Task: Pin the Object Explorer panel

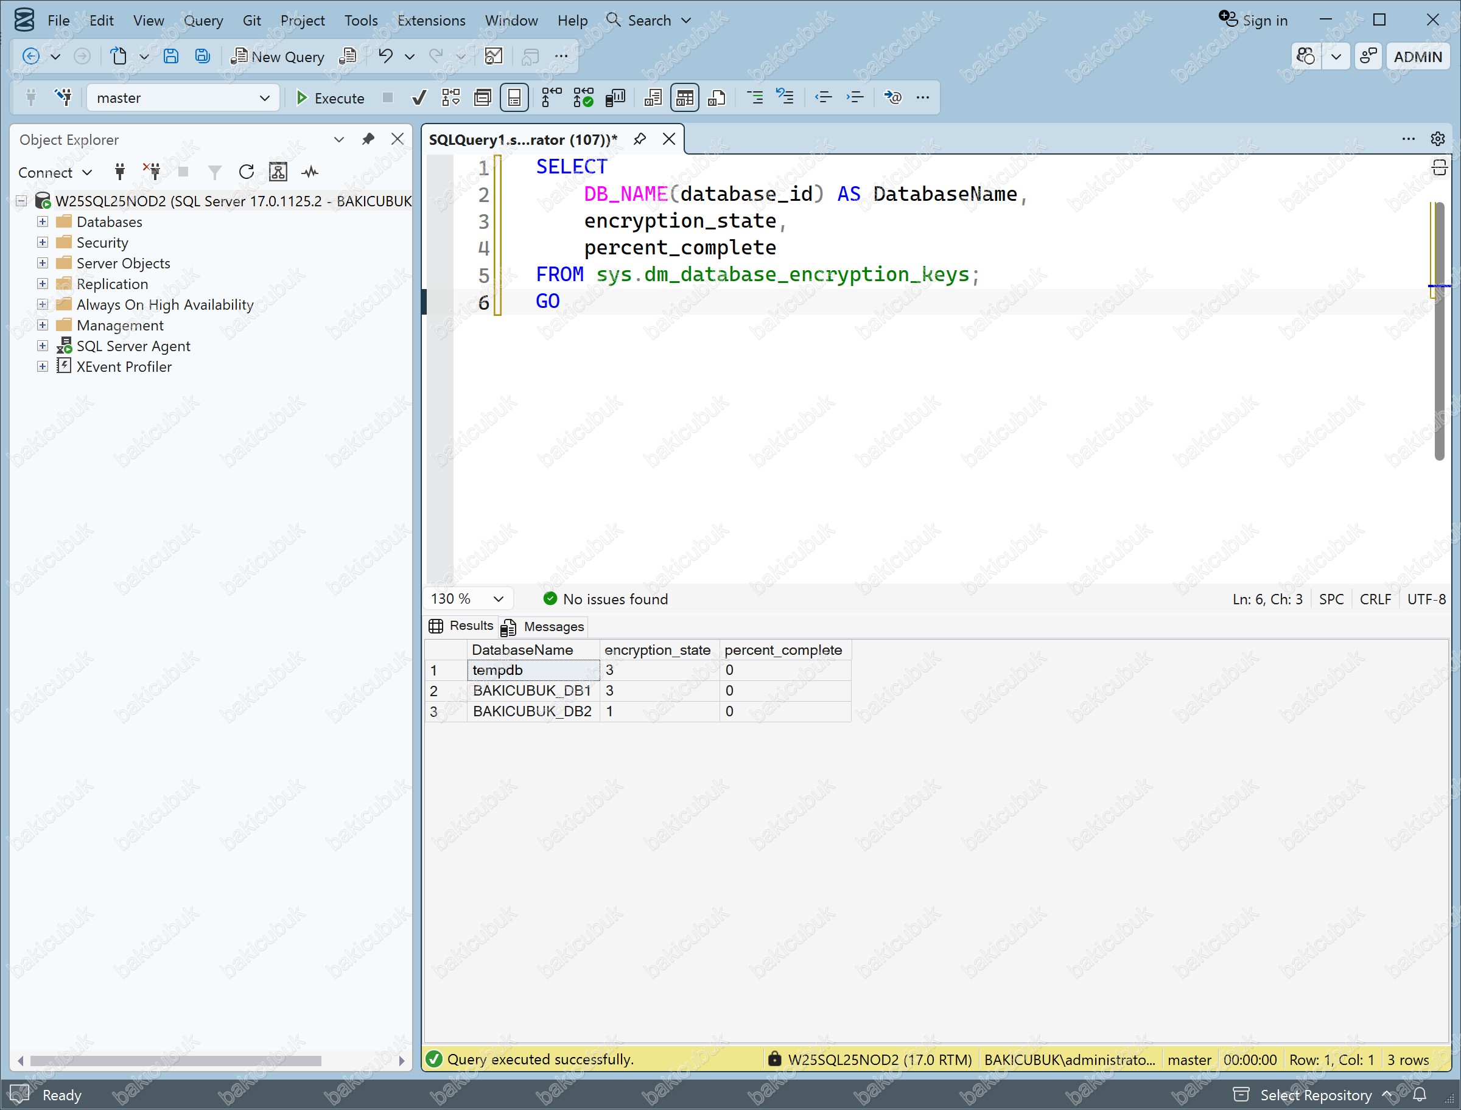Action: pyautogui.click(x=368, y=139)
